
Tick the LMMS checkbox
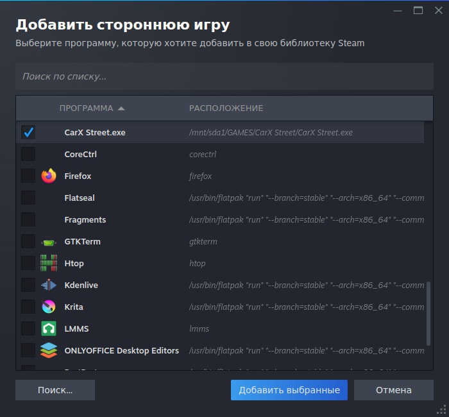tap(28, 328)
